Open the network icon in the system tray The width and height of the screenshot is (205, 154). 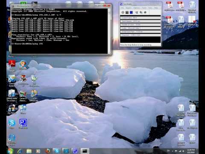pyautogui.click(x=180, y=151)
